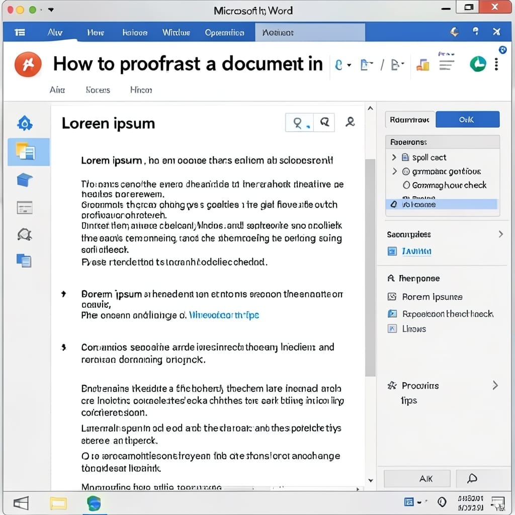
Task: Click the document scrollbar down arrow
Action: pyautogui.click(x=371, y=480)
